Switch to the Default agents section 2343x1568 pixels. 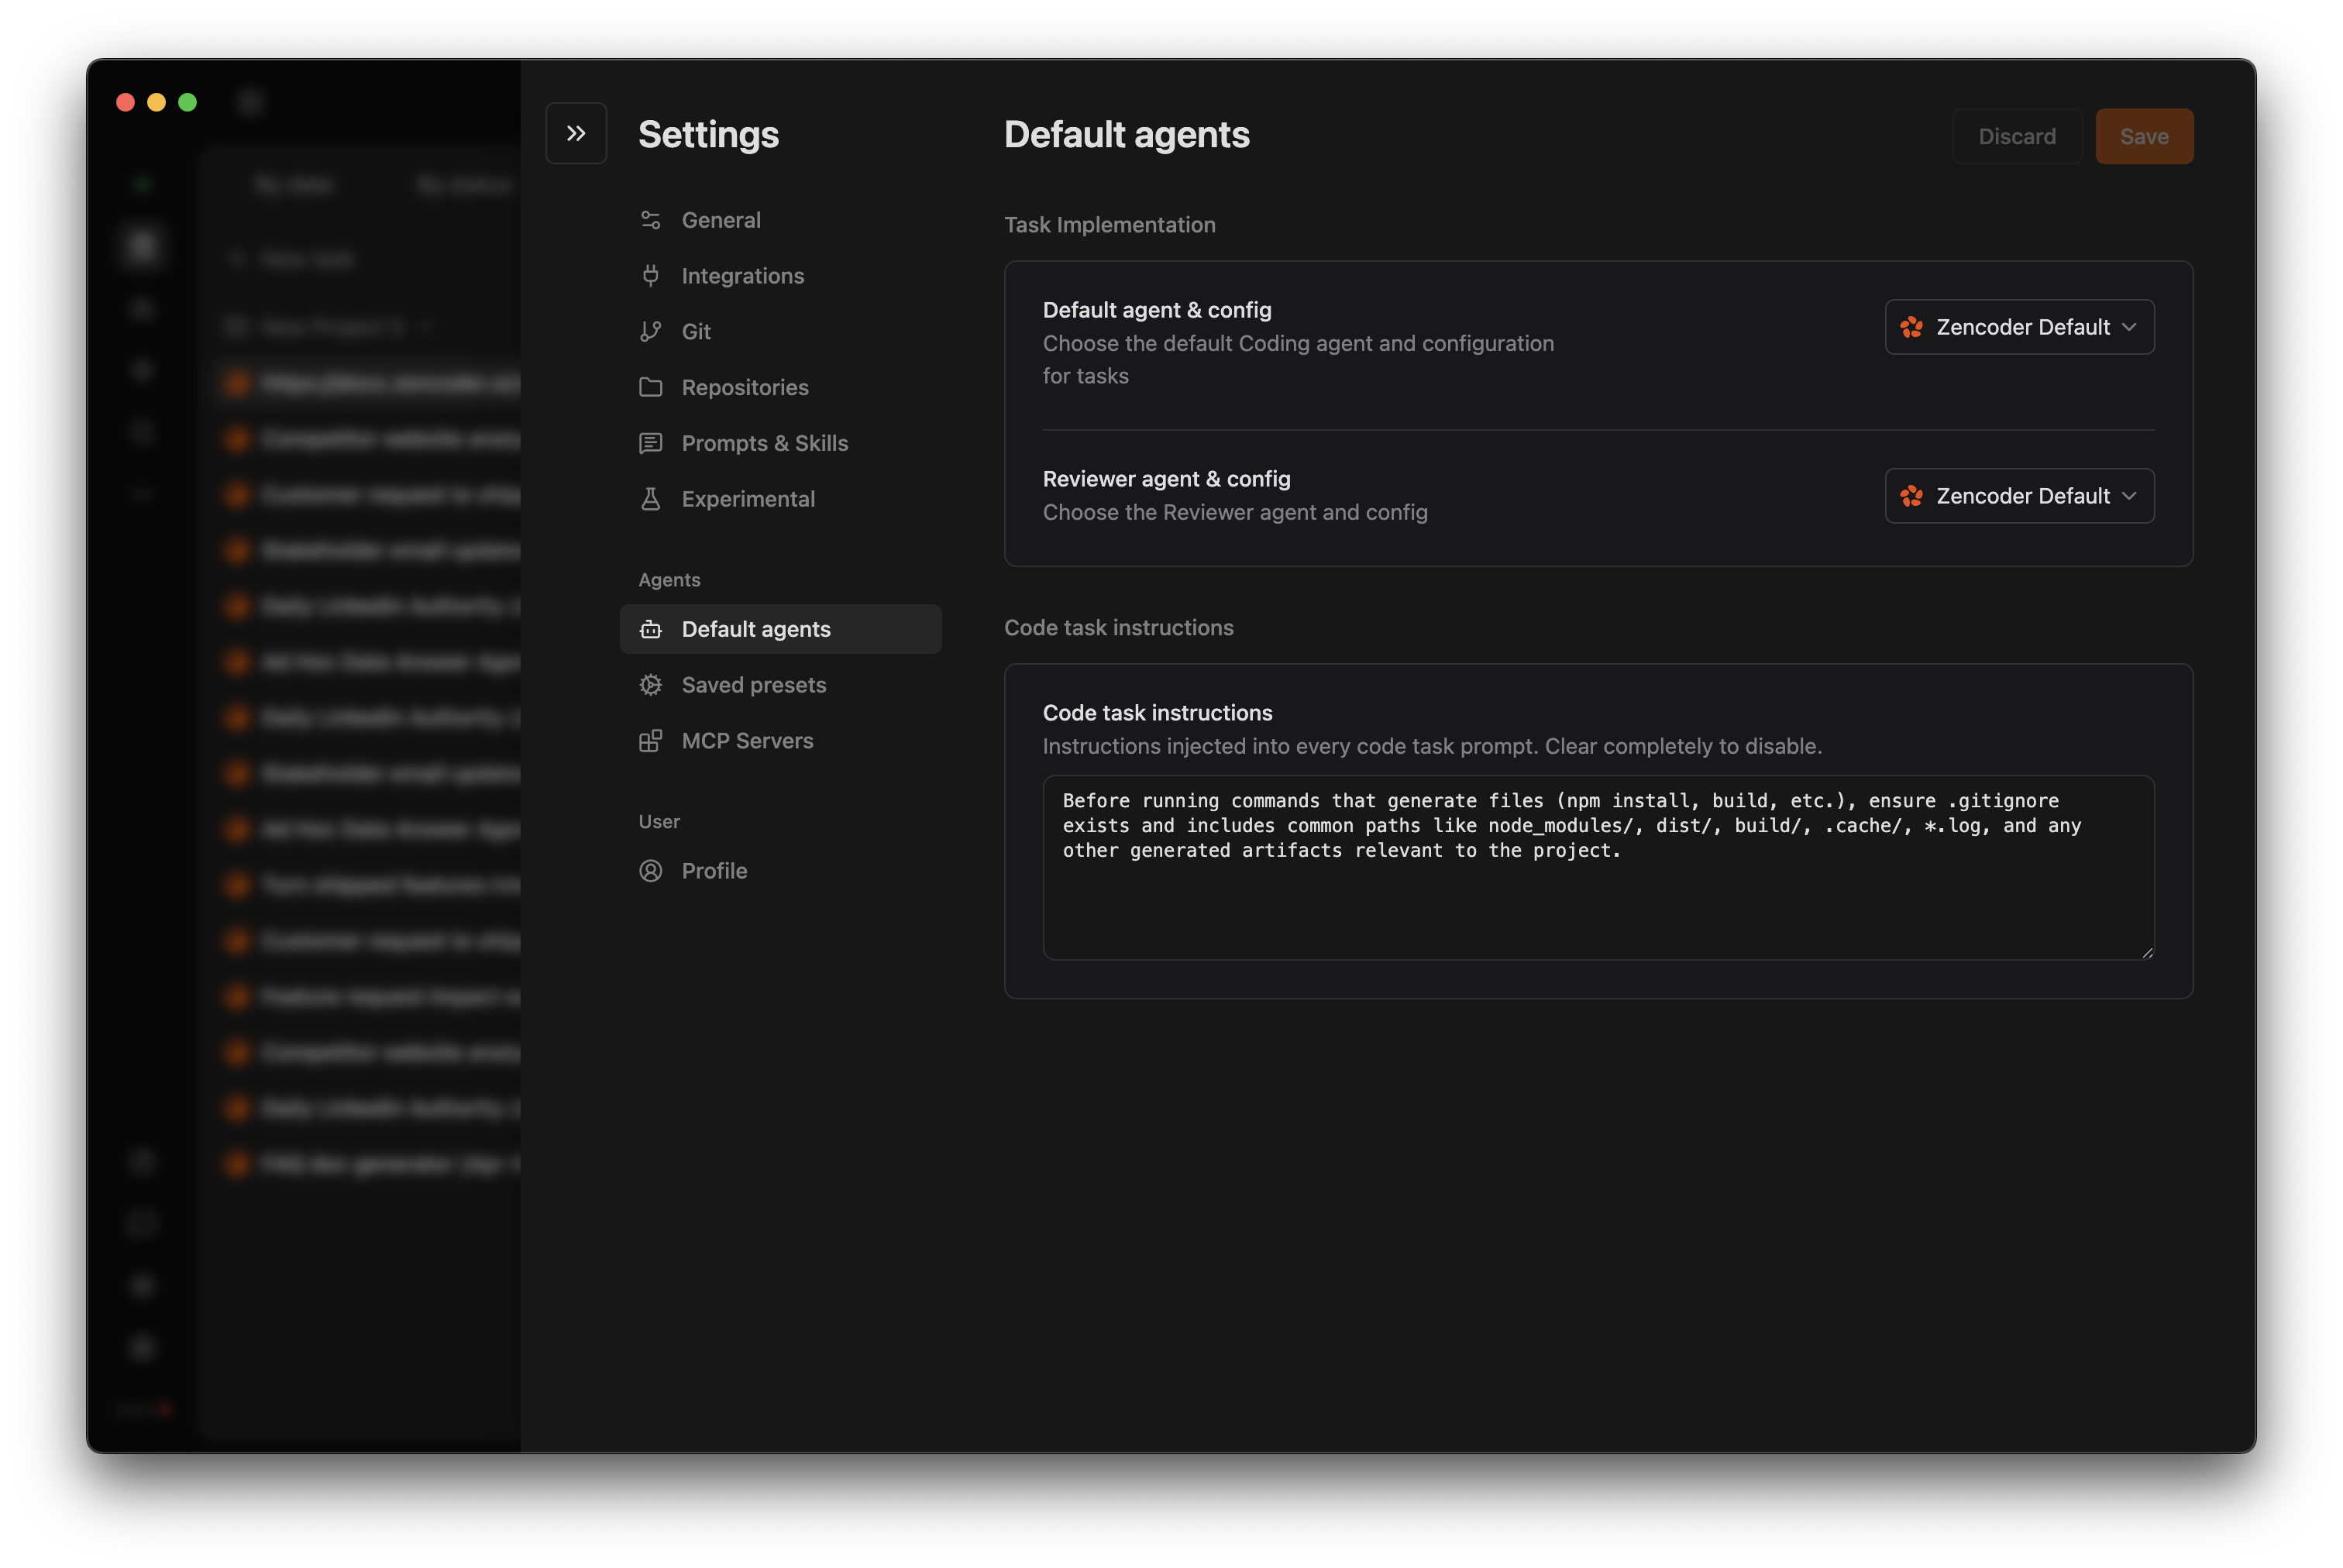tap(756, 628)
